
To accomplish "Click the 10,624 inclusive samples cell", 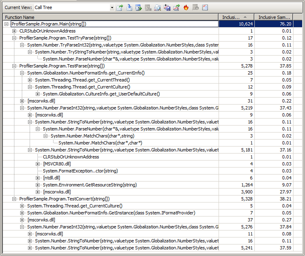I will coord(237,24).
